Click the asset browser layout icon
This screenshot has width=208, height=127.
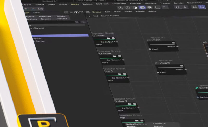pyautogui.click(x=66, y=12)
